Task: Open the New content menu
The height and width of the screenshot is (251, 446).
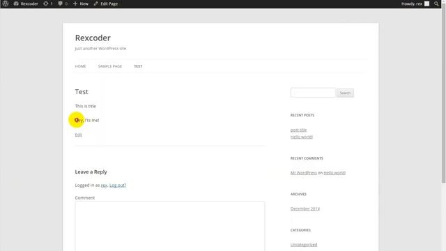Action: pos(81,3)
